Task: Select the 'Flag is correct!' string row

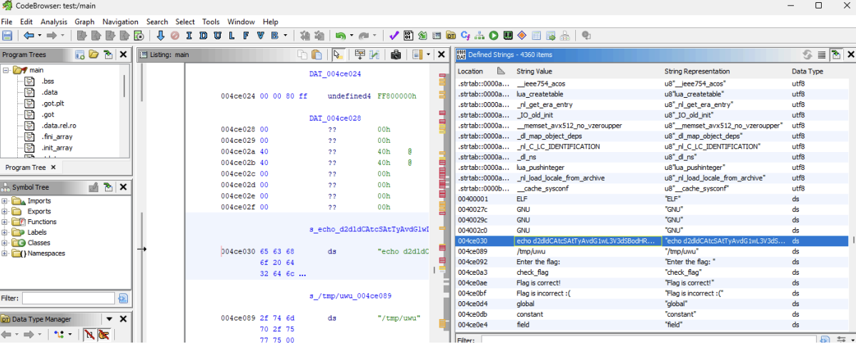Action: [x=655, y=283]
